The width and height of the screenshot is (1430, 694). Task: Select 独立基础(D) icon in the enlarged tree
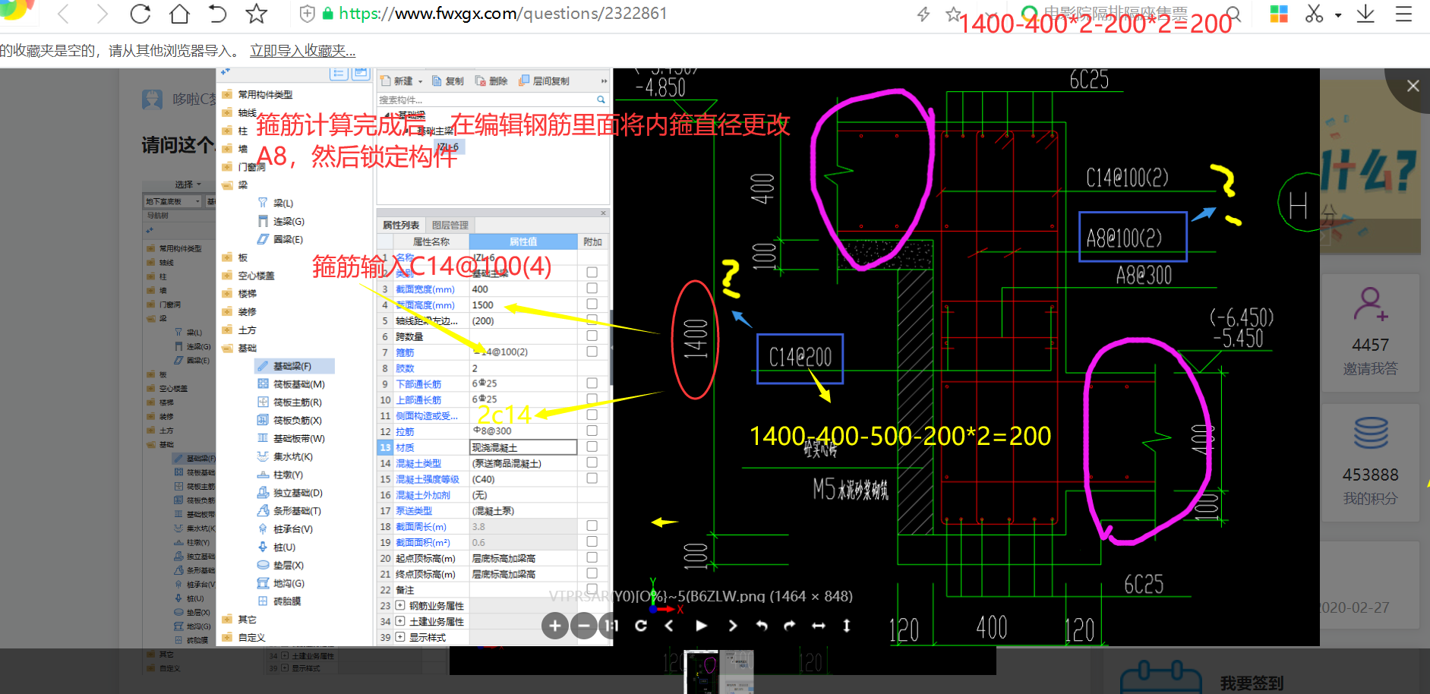click(263, 493)
